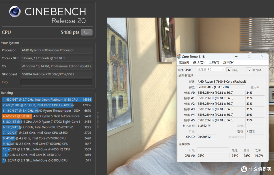Open the 工具(T) menu in Core Temp
The width and height of the screenshot is (274, 175).
tap(214, 62)
